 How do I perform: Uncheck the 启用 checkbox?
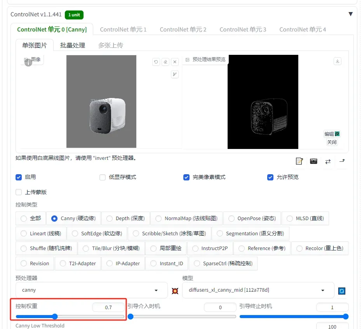[x=19, y=177]
